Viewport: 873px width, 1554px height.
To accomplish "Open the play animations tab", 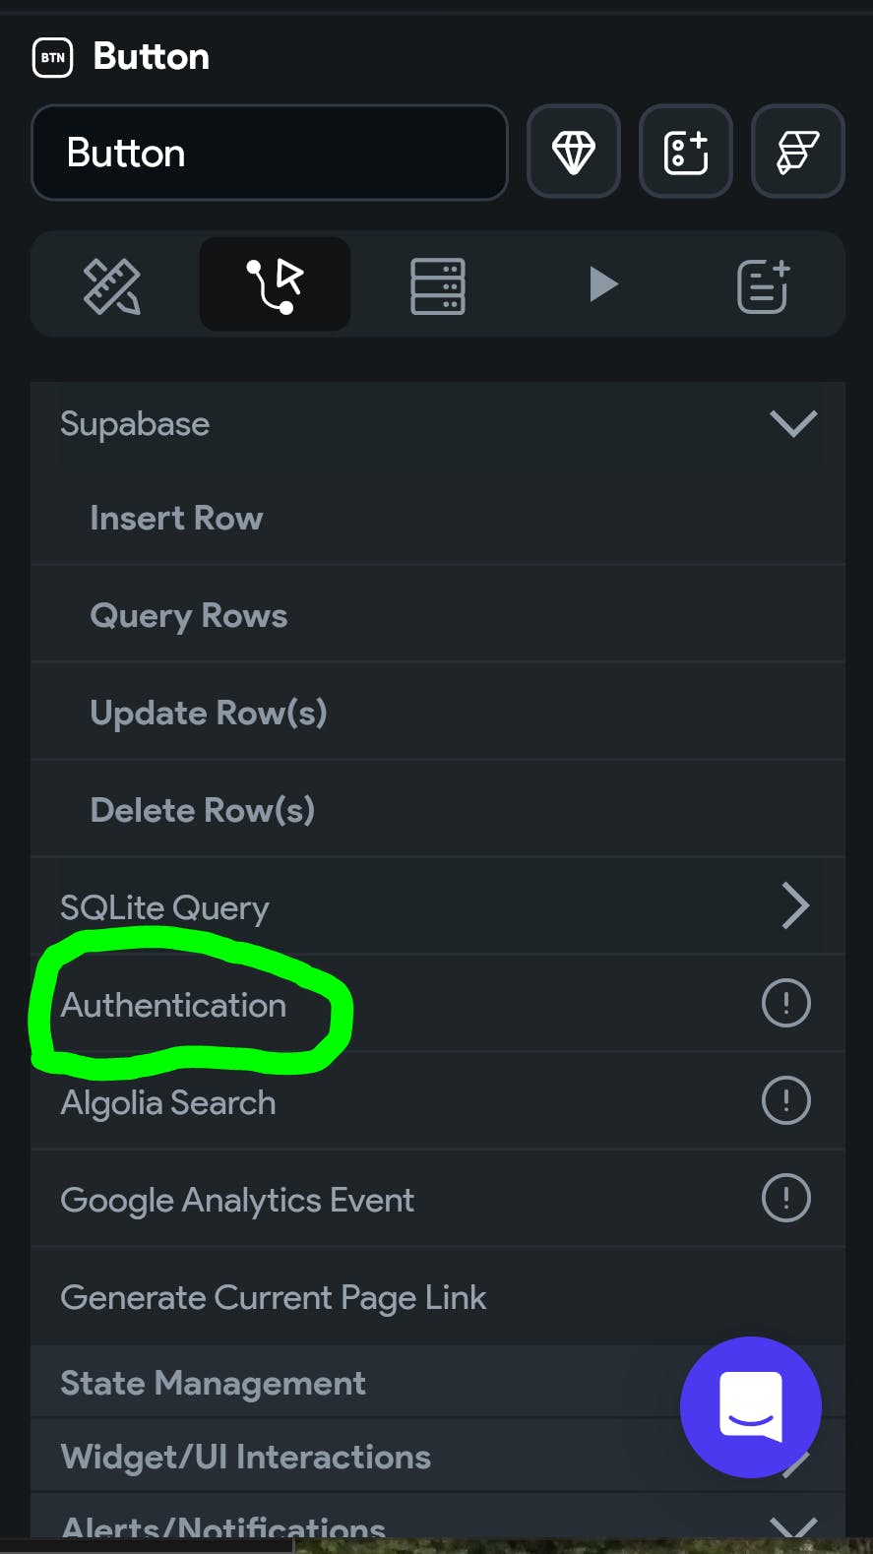I will click(x=602, y=284).
